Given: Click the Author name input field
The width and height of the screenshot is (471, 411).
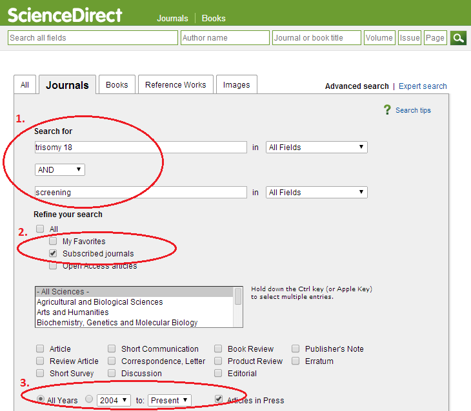Looking at the screenshot, I should 225,38.
